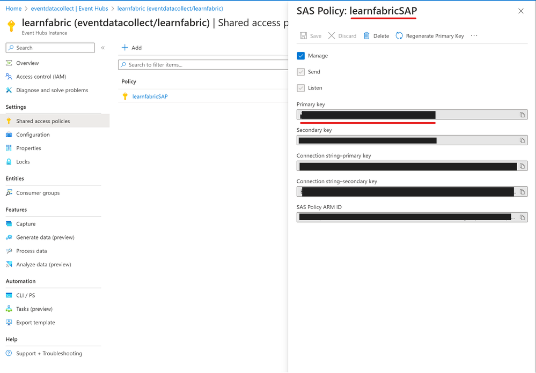Click the Regenerate Primary Key refresh icon
Image resolution: width=536 pixels, height=373 pixels.
399,36
